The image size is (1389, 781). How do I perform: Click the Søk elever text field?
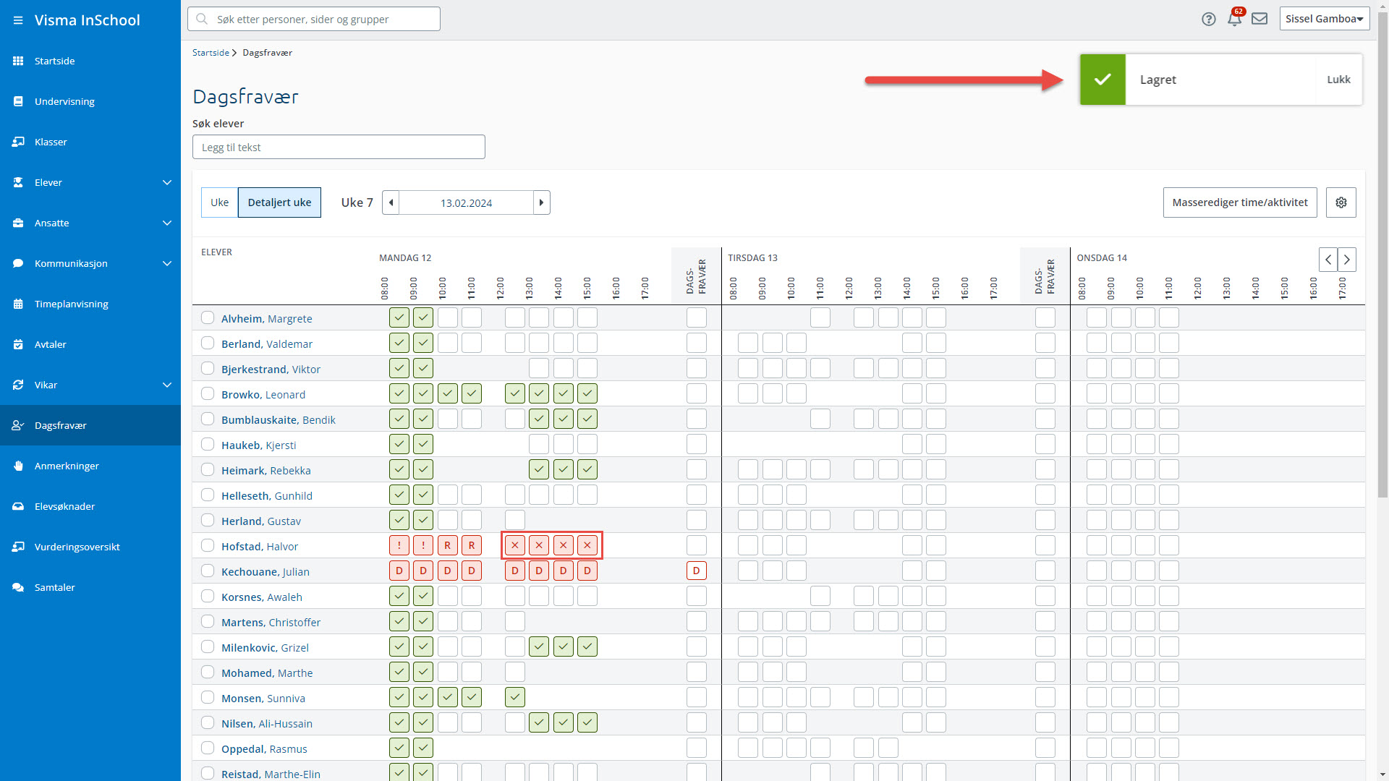pyautogui.click(x=339, y=147)
